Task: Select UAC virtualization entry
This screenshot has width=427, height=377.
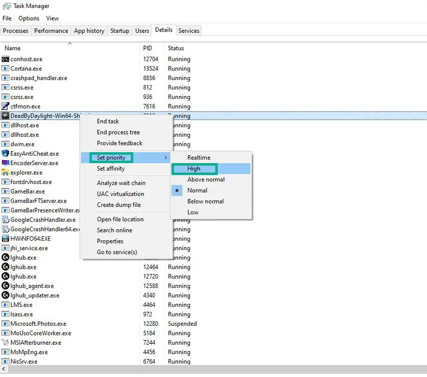Action: click(x=126, y=194)
